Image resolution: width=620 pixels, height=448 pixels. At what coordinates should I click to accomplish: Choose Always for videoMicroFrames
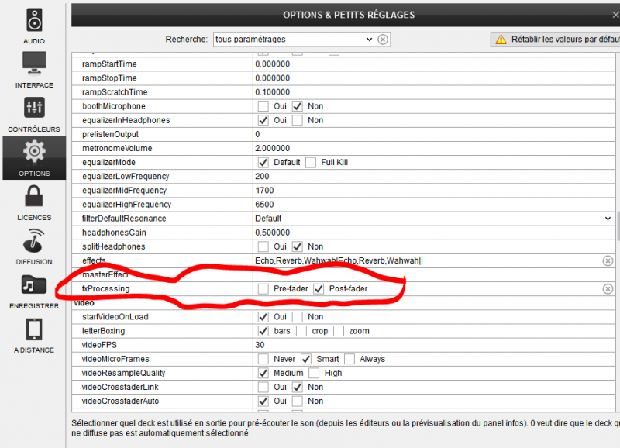(350, 359)
